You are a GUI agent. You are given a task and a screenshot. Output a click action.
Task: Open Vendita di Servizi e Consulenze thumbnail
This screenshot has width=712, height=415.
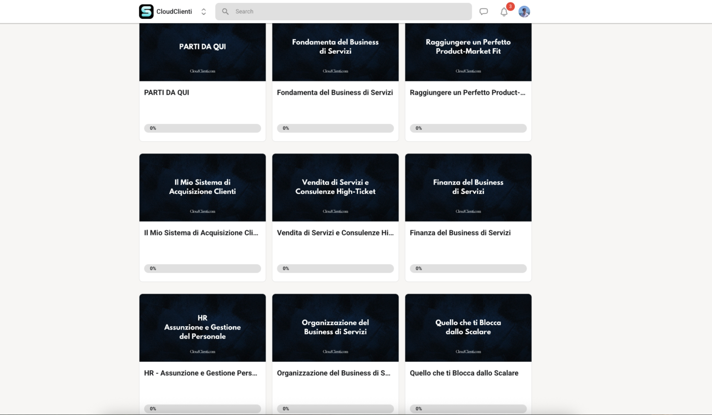point(335,188)
